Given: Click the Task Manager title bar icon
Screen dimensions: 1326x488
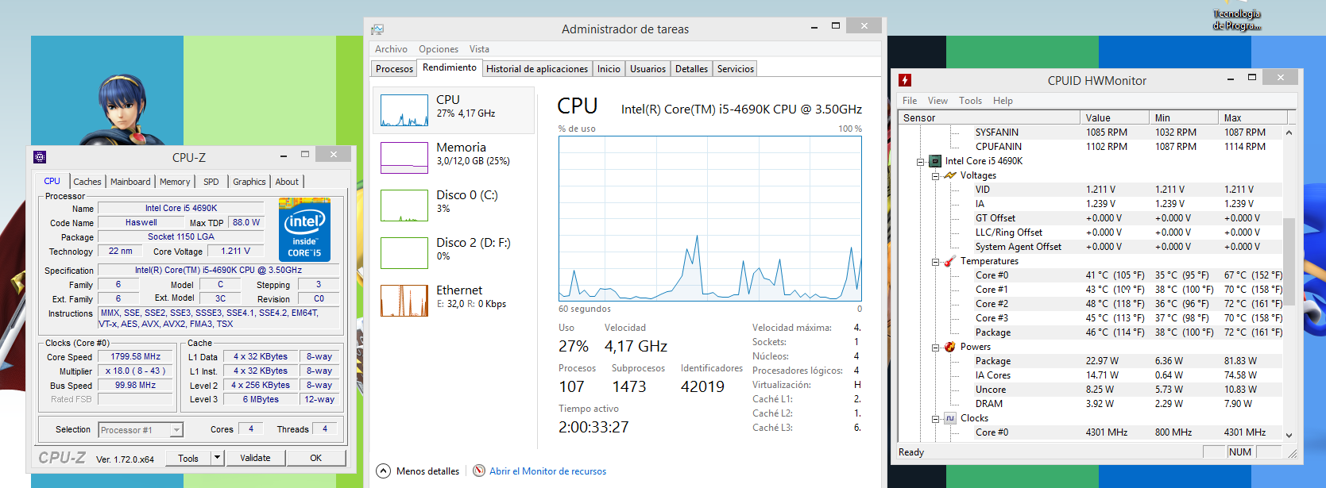Looking at the screenshot, I should [377, 29].
